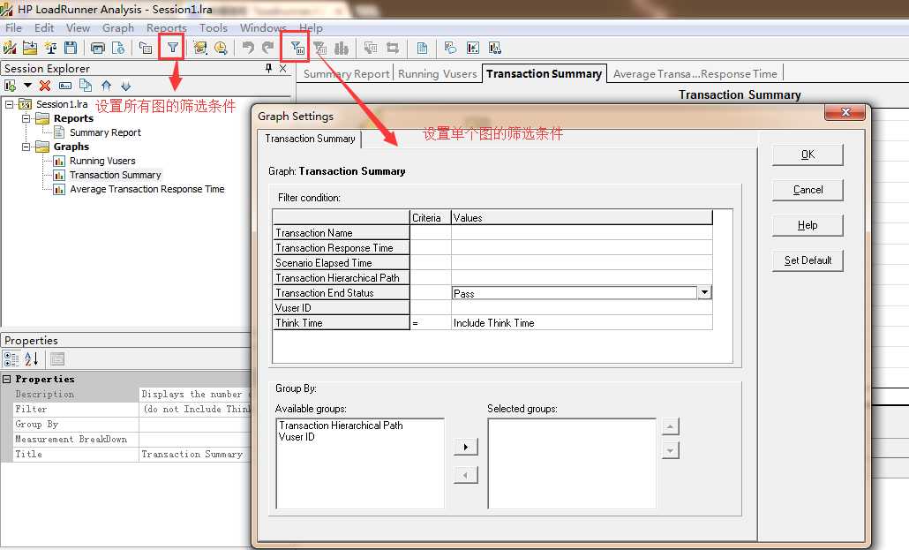This screenshot has height=550, width=909.
Task: Click the Move Item Up arrow
Action: pos(106,86)
